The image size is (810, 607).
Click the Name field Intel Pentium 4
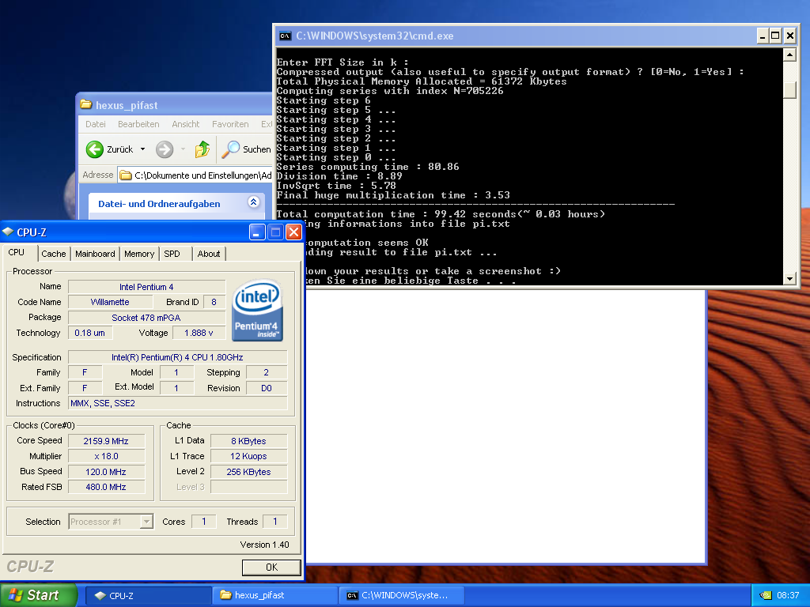point(146,286)
